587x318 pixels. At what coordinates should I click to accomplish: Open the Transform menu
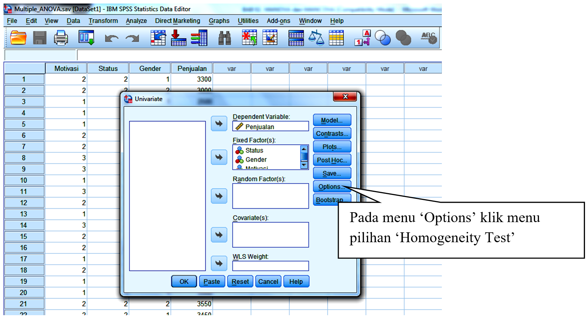[x=103, y=21]
